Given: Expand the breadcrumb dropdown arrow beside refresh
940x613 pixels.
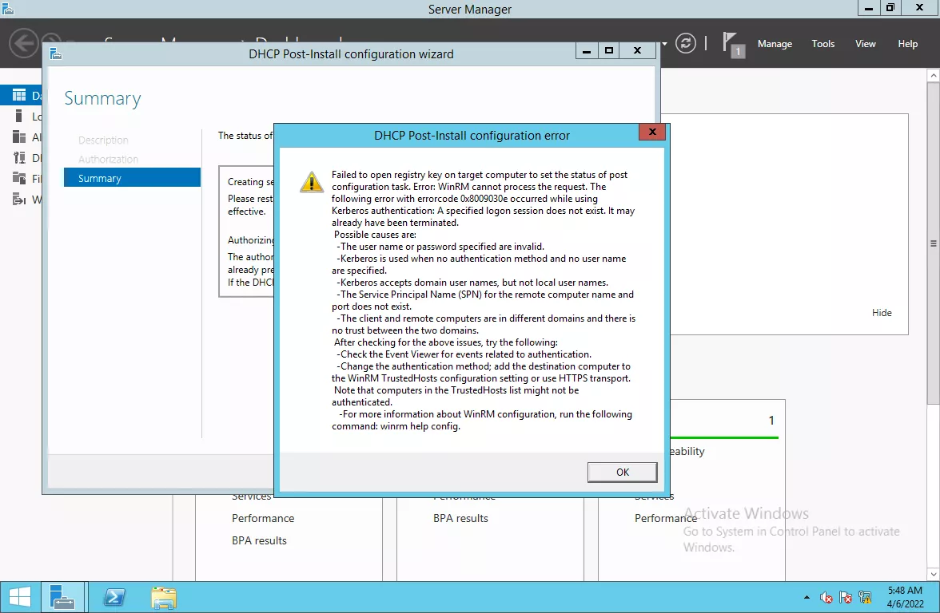Looking at the screenshot, I should [664, 44].
